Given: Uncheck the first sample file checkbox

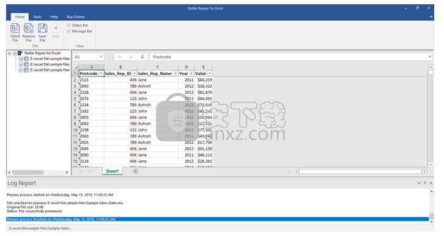Looking at the screenshot, I should coord(21,59).
